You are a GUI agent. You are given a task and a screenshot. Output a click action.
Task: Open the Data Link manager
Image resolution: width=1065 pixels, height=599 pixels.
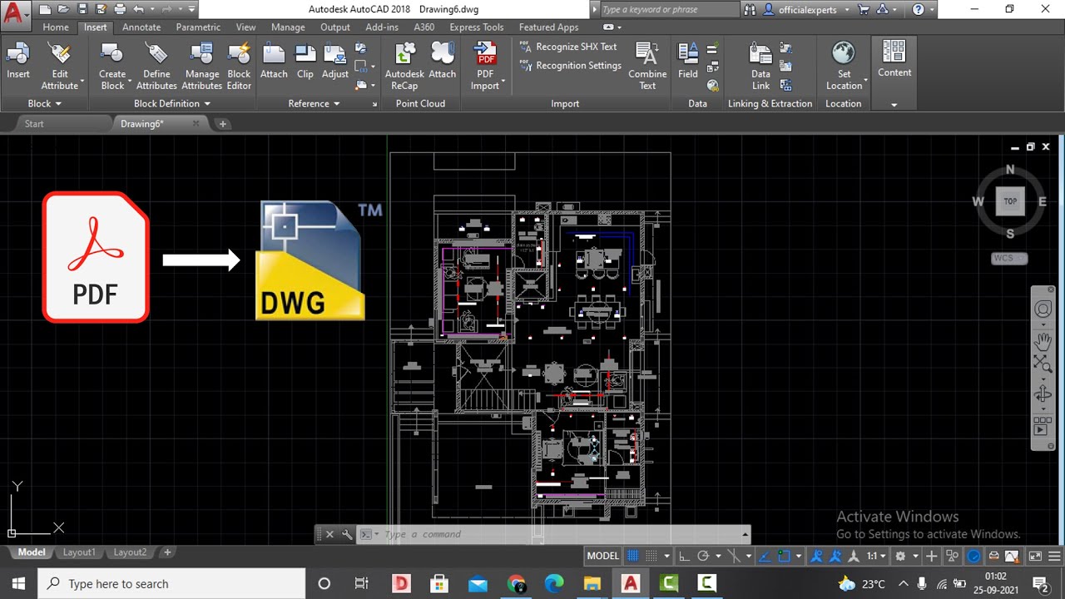tap(761, 67)
